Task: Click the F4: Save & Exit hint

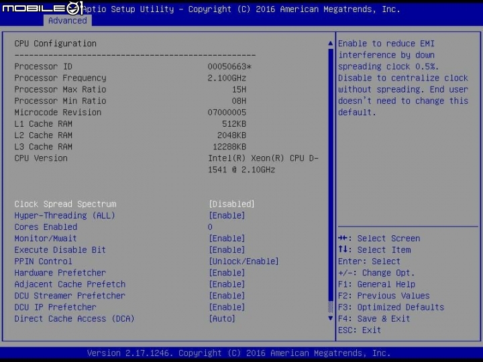Action: pyautogui.click(x=374, y=318)
